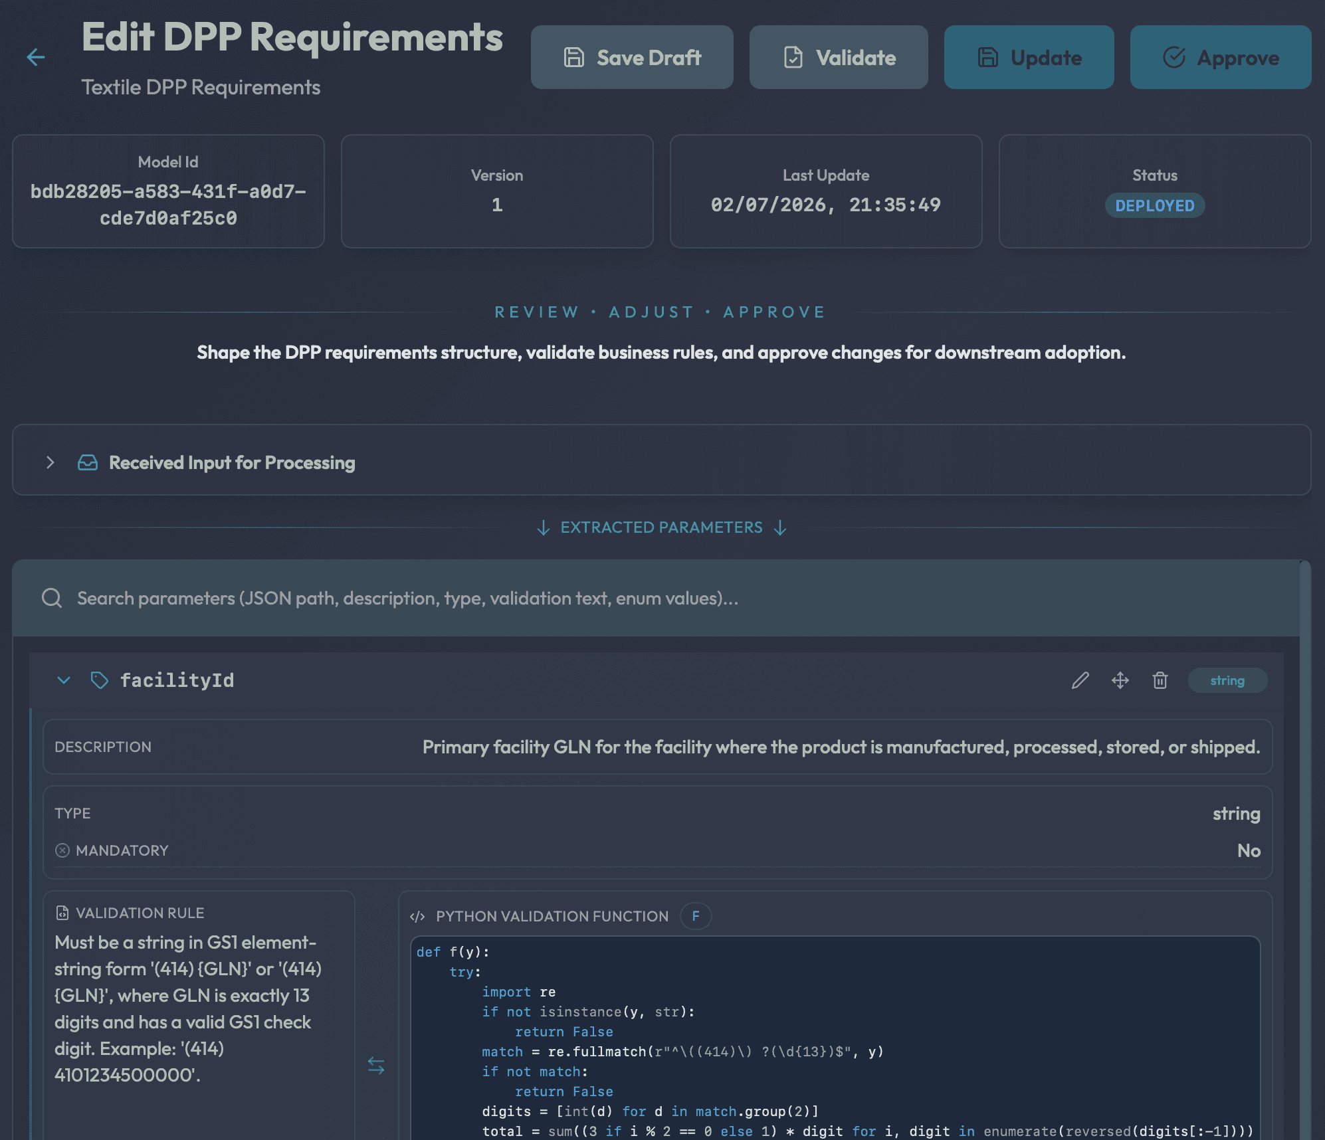Click the Version value 1
1325x1140 pixels.
point(497,205)
